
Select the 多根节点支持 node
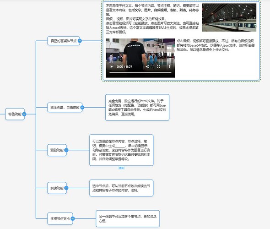pyautogui.click(x=60, y=218)
